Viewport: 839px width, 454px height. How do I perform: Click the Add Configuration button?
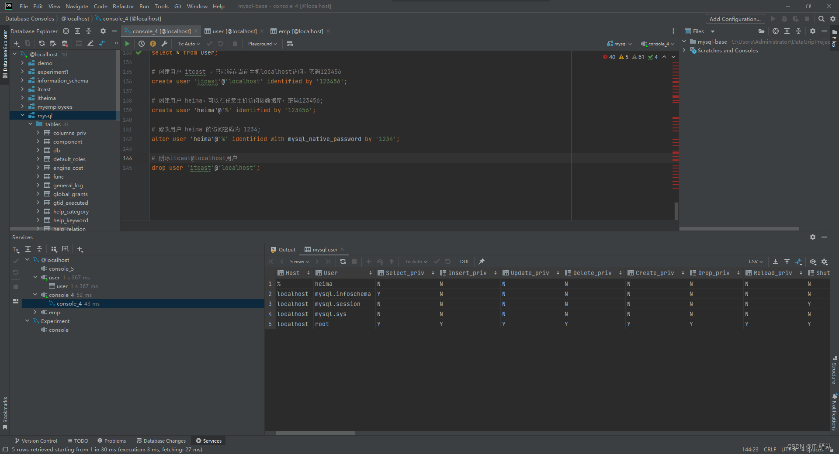[735, 19]
